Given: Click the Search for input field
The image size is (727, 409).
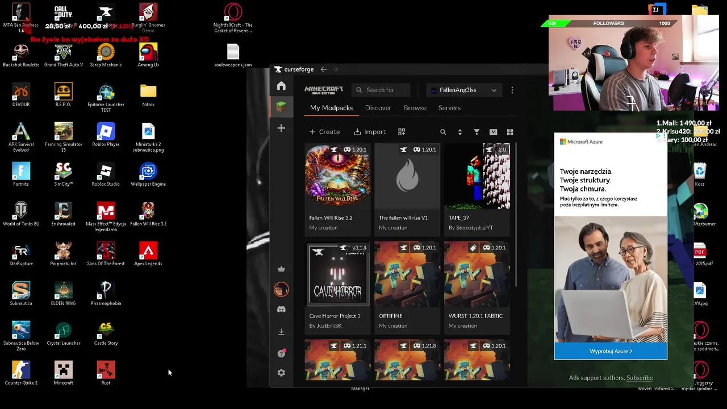Looking at the screenshot, I should pyautogui.click(x=381, y=90).
